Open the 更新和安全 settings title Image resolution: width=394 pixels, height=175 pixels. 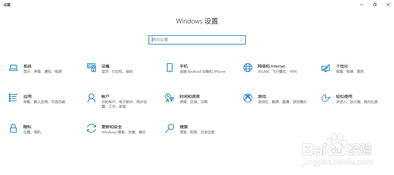coord(112,127)
